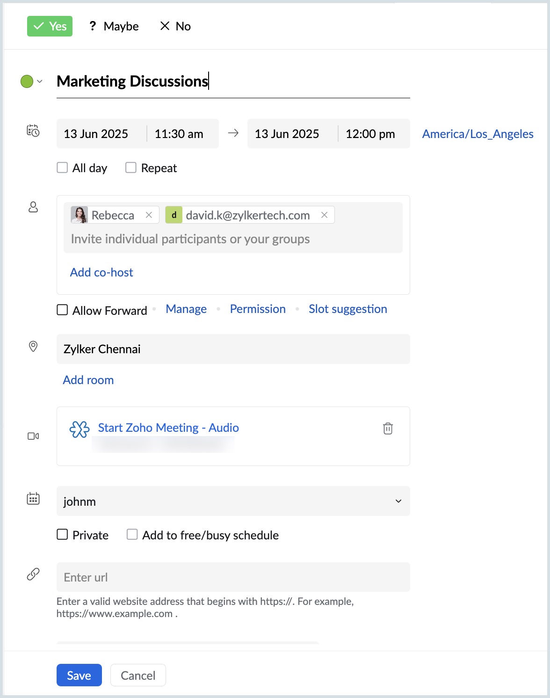Mark the event as Private
550x698 pixels.
click(62, 534)
